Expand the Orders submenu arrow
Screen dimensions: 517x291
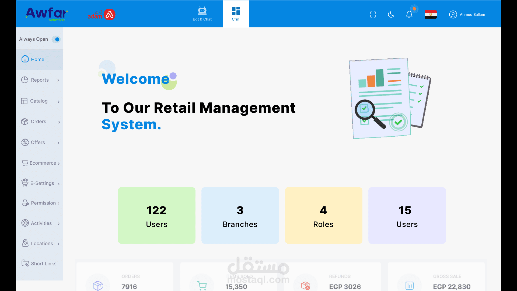pos(59,122)
